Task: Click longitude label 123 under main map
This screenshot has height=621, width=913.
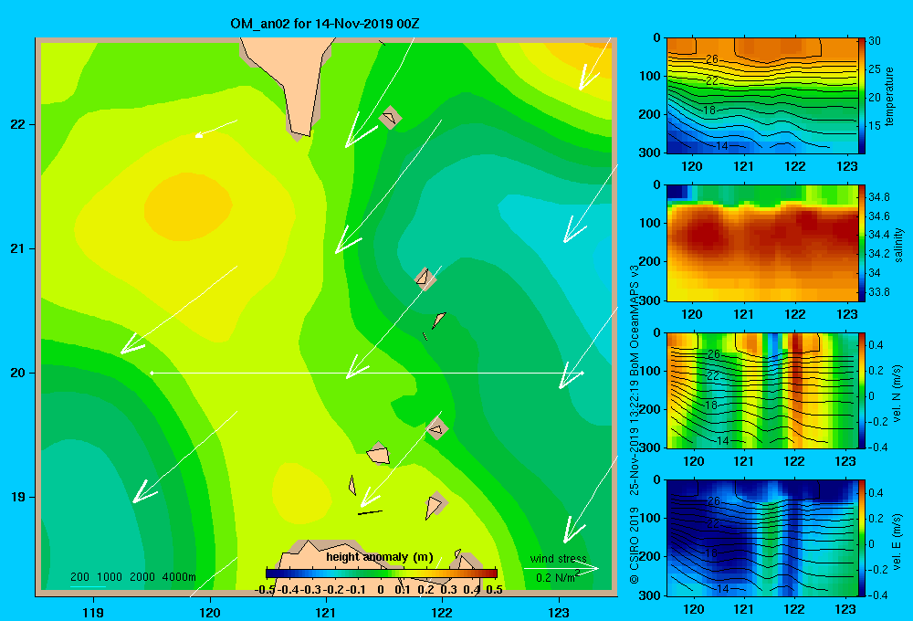Action: 559,612
